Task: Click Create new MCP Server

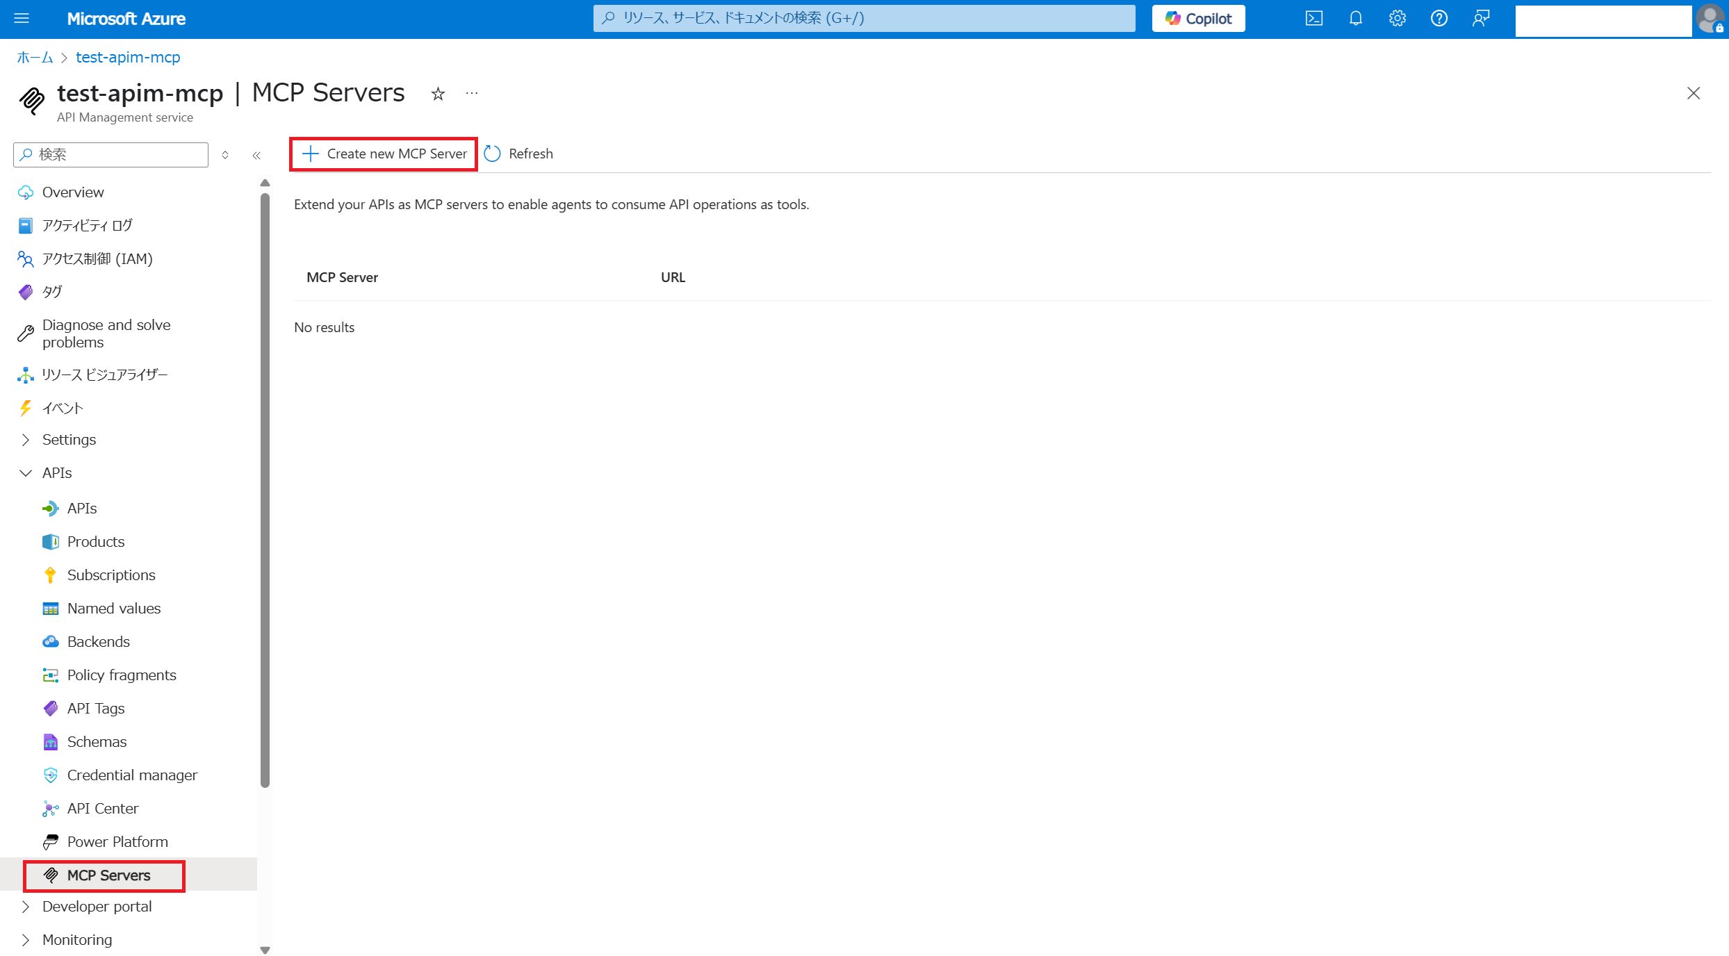Action: tap(384, 154)
